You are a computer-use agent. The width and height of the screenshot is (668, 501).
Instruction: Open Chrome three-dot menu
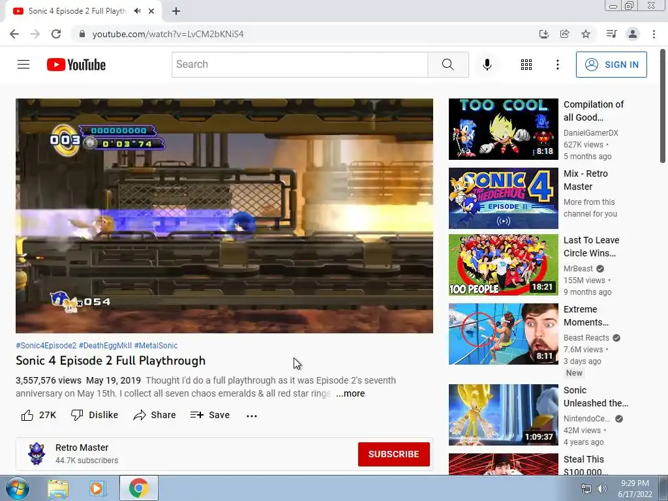[x=654, y=34]
